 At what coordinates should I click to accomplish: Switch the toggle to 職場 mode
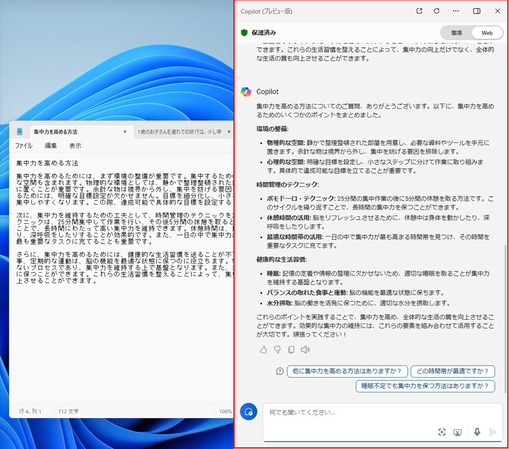[x=456, y=33]
